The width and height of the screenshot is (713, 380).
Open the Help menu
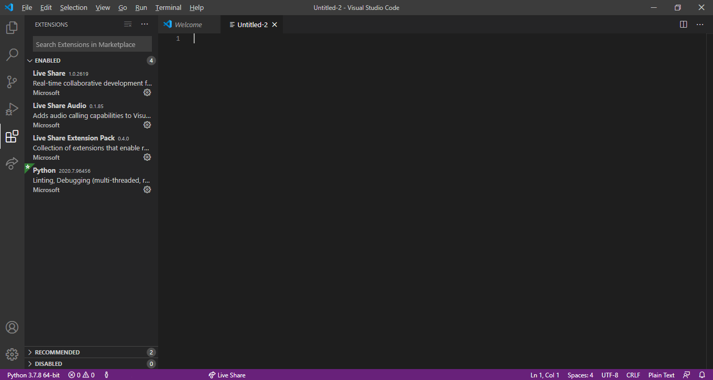tap(197, 7)
